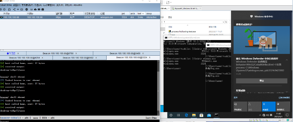Click the taskbar clock 11:42
Image resolution: width=293 pixels, height=122 pixels.
(x=279, y=115)
